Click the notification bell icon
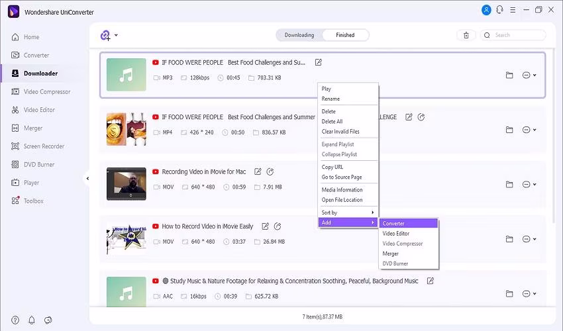 click(x=32, y=320)
